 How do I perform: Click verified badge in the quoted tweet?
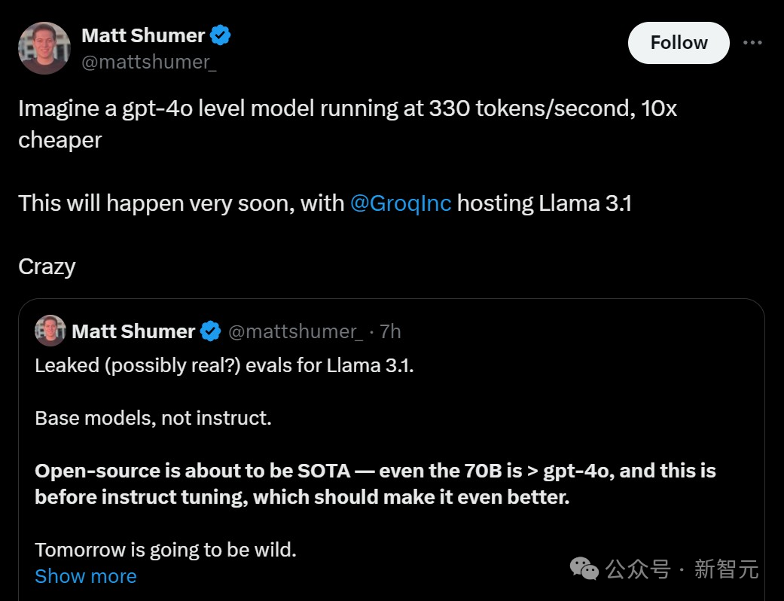point(211,331)
